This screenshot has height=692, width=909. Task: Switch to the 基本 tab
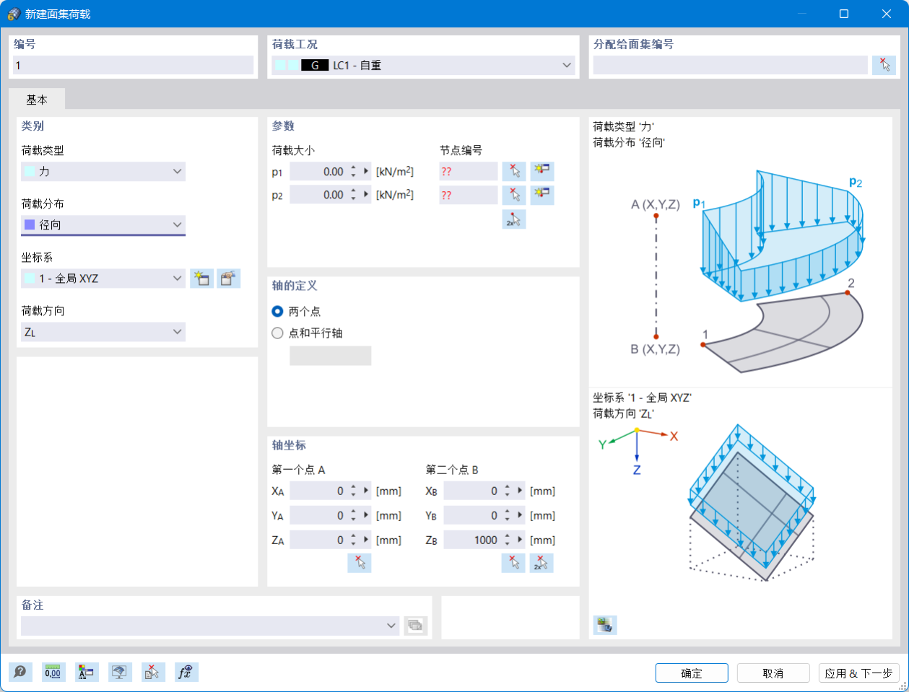(38, 99)
